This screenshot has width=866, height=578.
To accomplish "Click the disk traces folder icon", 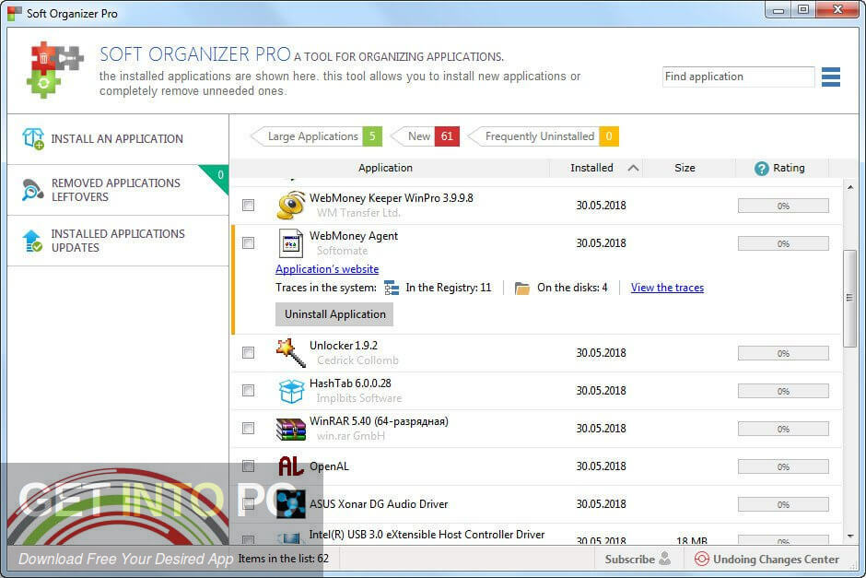I will coord(522,288).
